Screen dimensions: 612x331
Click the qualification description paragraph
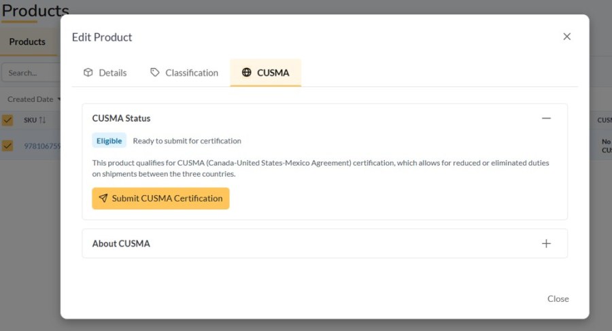(320, 169)
